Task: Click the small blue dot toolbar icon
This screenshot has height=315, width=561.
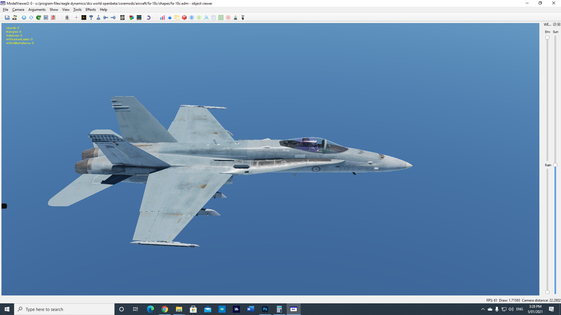Action: point(170,17)
